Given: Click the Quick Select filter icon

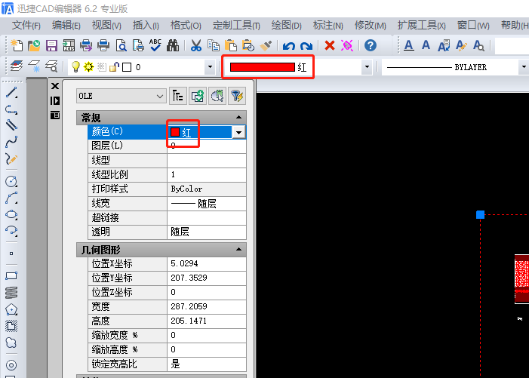Looking at the screenshot, I should coord(236,96).
